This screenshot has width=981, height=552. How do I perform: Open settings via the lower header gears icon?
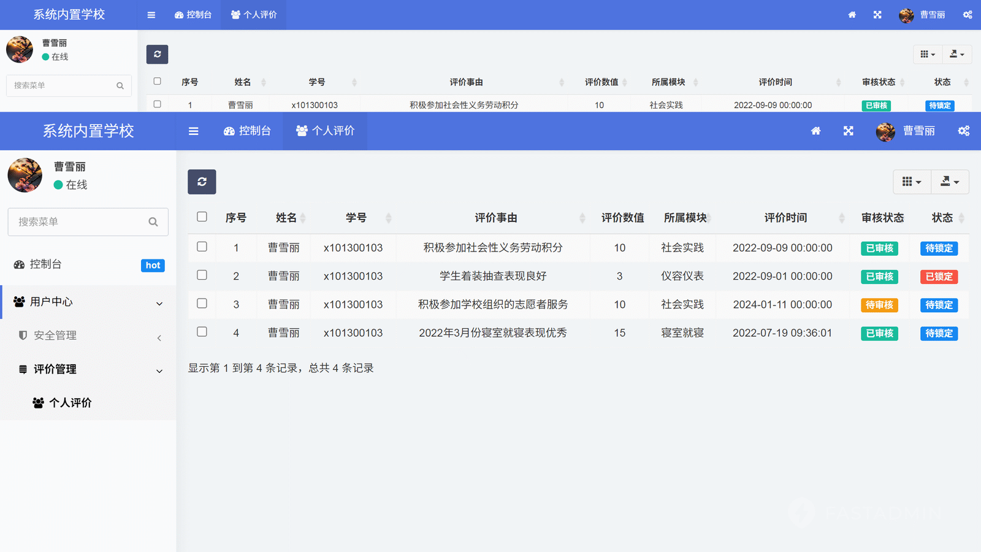(x=963, y=131)
